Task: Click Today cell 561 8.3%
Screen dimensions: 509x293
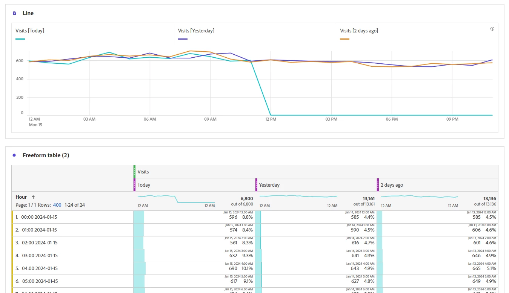Action: pyautogui.click(x=194, y=243)
